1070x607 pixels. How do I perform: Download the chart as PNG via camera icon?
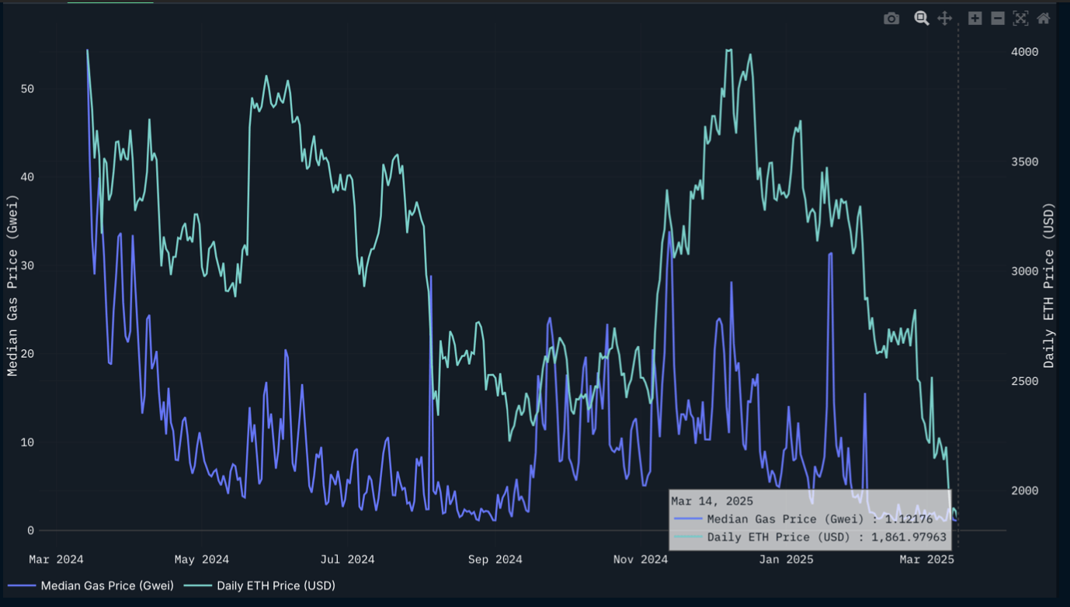(x=891, y=18)
